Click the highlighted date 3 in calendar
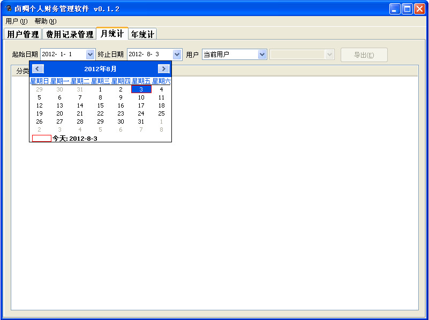 coord(141,89)
